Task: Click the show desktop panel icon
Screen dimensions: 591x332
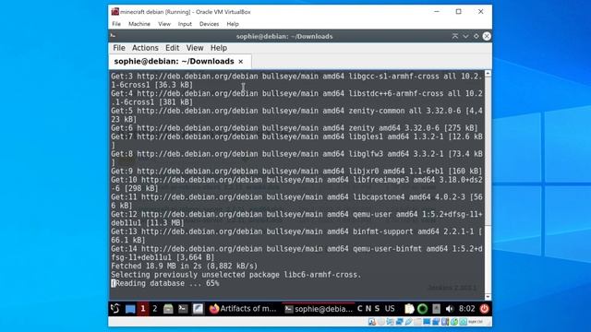Action: 130,309
